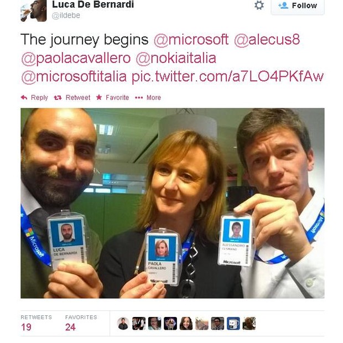Open the pic.twitter.com/a7LO4PKfAw link
The width and height of the screenshot is (343, 343).
point(227,77)
